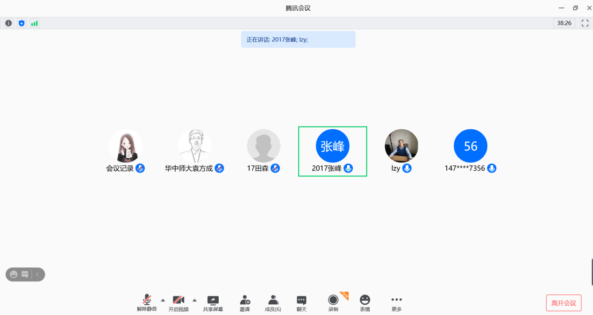Unmute microphone via 解除静音
Screen dimensions: 593x315
147,303
